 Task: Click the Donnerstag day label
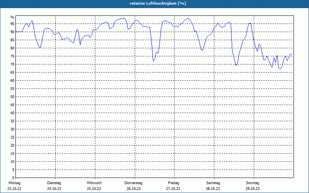click(x=133, y=183)
